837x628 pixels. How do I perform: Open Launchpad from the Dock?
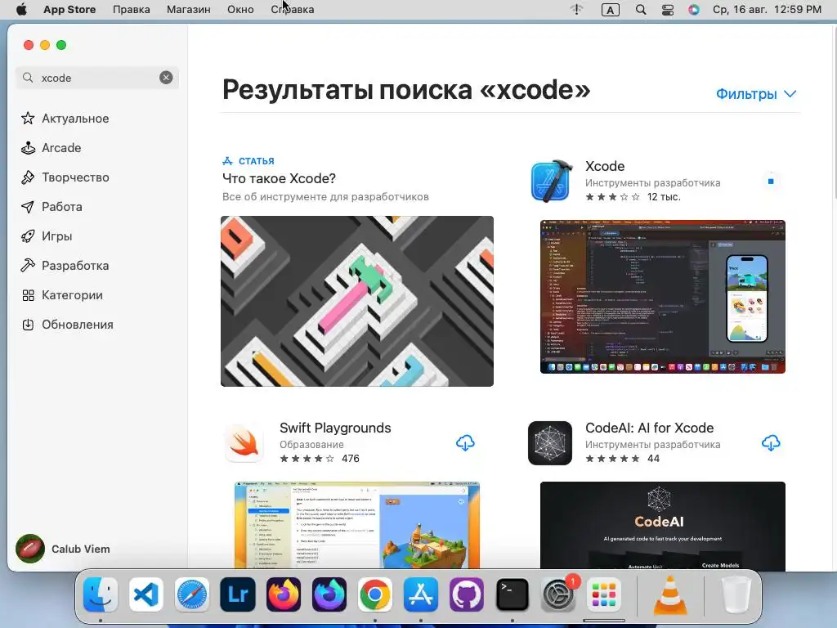pyautogui.click(x=604, y=594)
